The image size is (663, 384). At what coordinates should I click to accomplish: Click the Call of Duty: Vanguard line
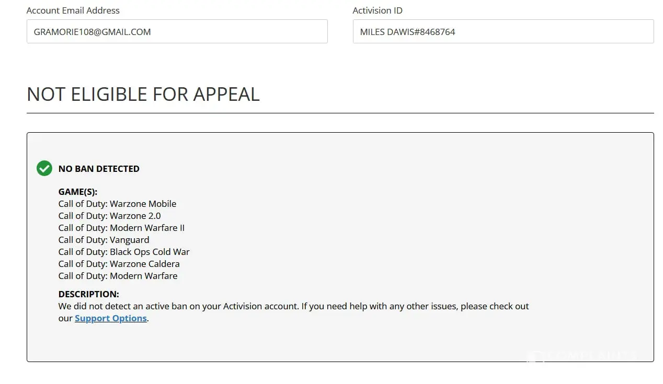104,240
